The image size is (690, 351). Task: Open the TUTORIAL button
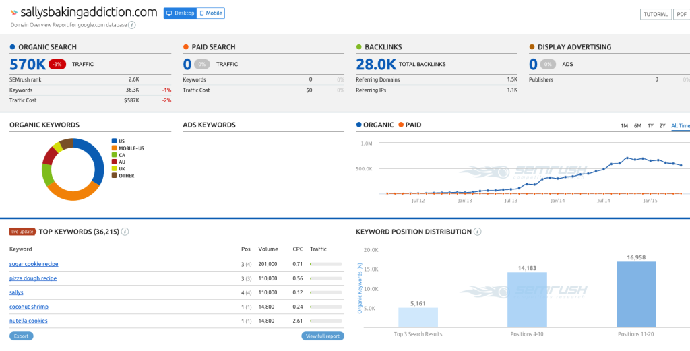tap(656, 15)
